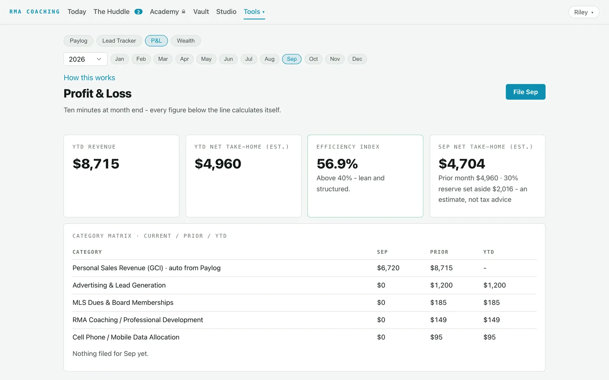Open the How this works link
Screen dimensions: 609x380
(x=89, y=78)
